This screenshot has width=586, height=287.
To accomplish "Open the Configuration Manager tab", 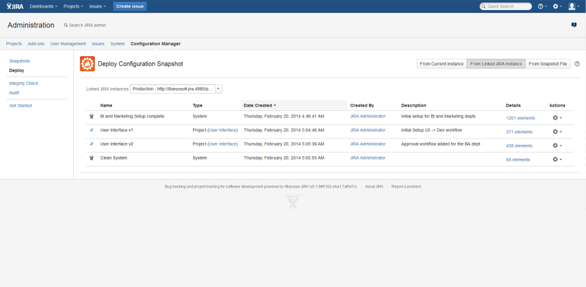I will coord(155,44).
